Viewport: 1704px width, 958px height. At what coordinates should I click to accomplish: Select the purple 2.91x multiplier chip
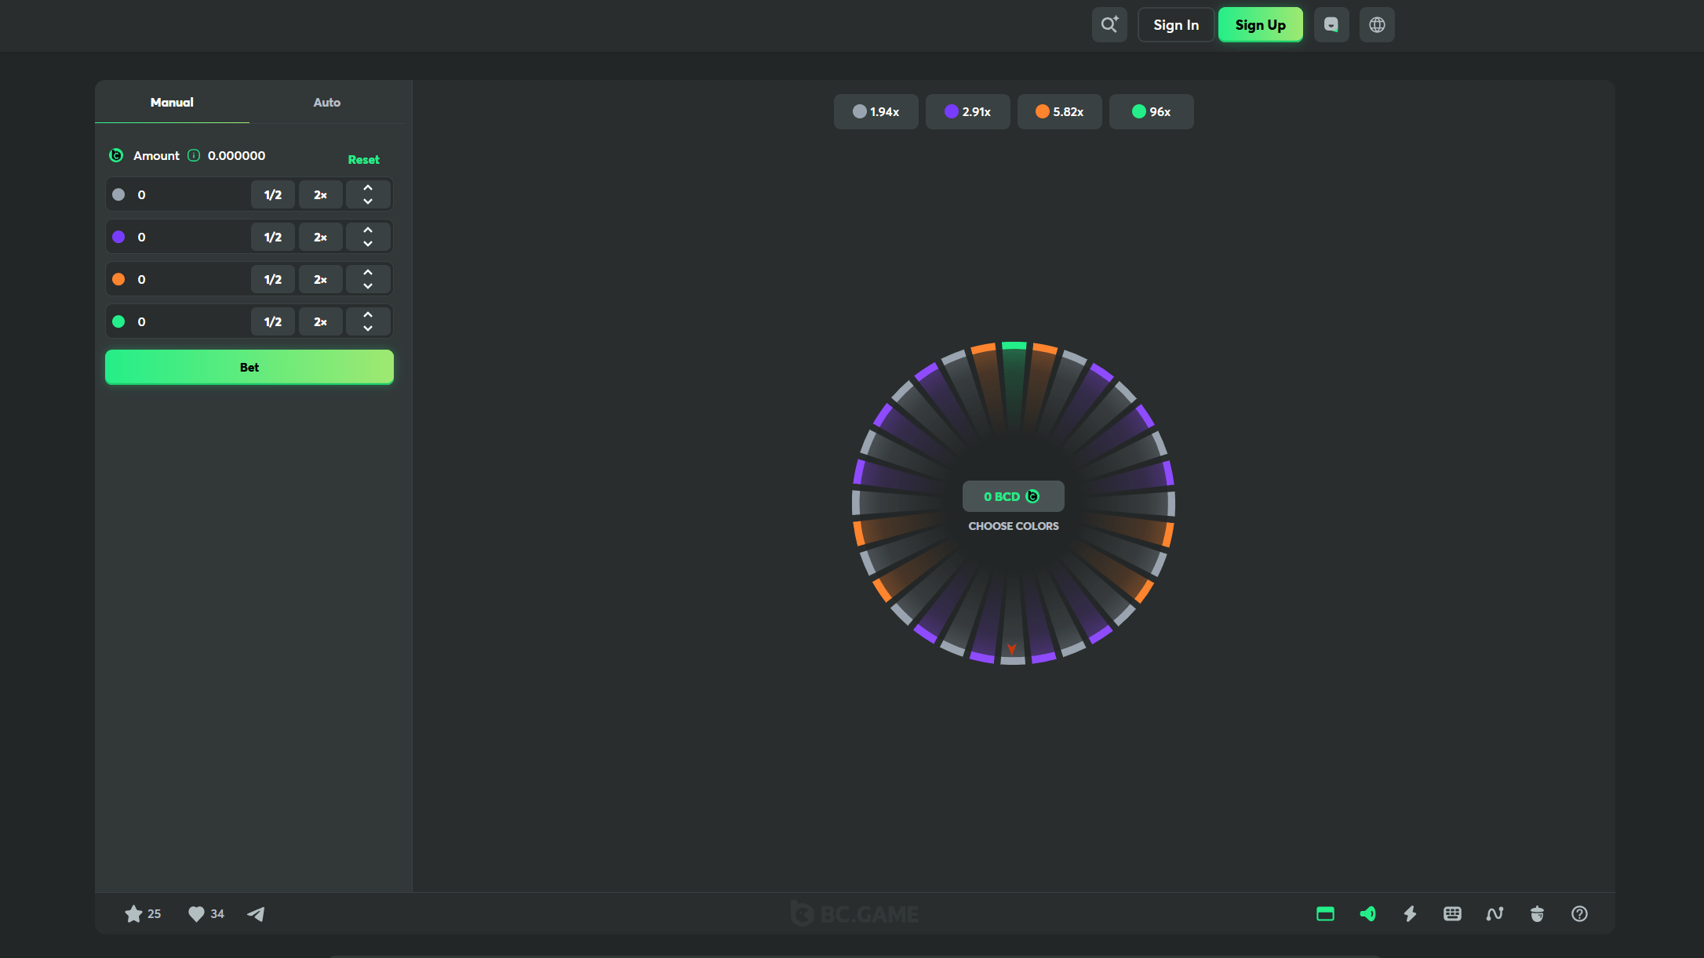[968, 111]
